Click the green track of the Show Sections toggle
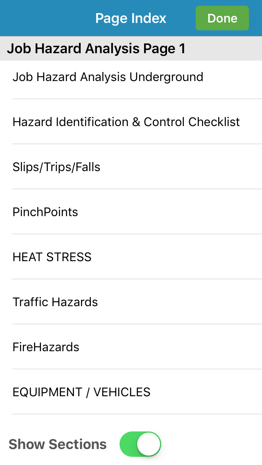 (x=128, y=444)
